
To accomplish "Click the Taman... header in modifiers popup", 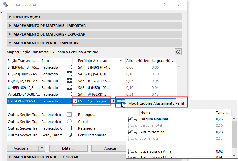I will point(223,113).
